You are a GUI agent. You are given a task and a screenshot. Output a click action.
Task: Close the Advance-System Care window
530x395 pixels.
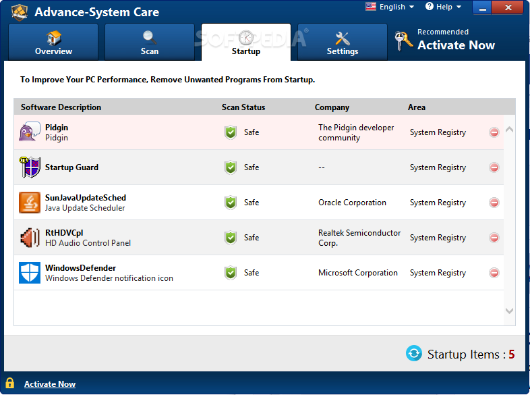coord(508,7)
